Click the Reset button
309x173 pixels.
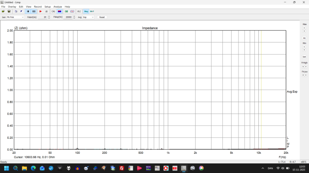102,17
